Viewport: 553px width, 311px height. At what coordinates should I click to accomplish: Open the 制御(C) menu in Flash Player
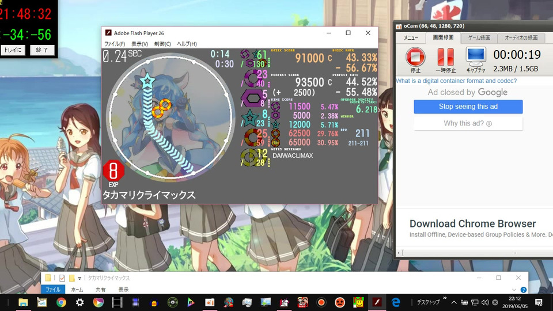162,44
